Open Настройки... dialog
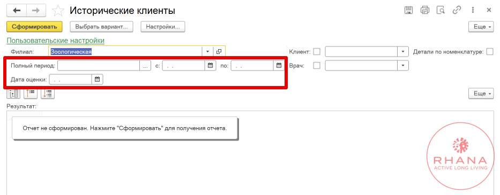 (163, 27)
